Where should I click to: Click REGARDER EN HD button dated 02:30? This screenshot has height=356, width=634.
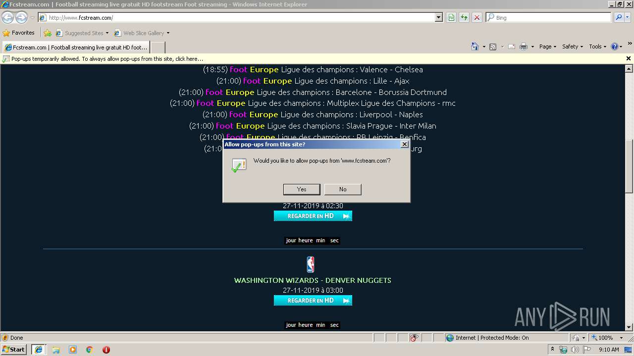click(x=313, y=216)
